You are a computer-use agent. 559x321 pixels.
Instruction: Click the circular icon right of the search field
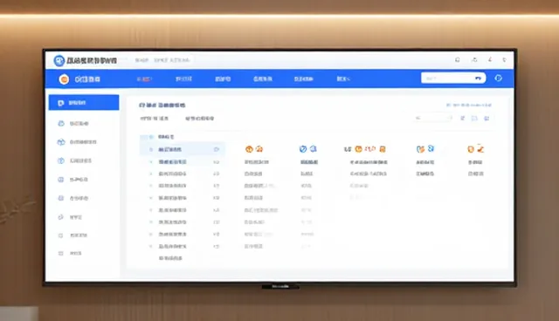click(x=499, y=78)
